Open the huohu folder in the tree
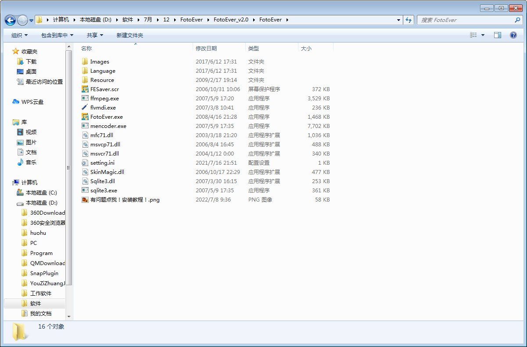Screen dimensions: 527x347 (x=38, y=233)
